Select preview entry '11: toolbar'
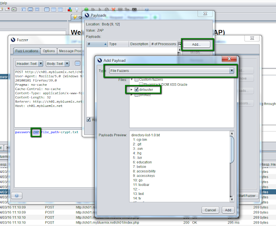The image size is (276, 226). click(x=141, y=185)
